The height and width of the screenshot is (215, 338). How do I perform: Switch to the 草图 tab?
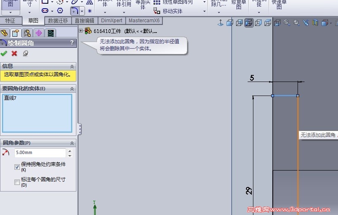coord(33,21)
